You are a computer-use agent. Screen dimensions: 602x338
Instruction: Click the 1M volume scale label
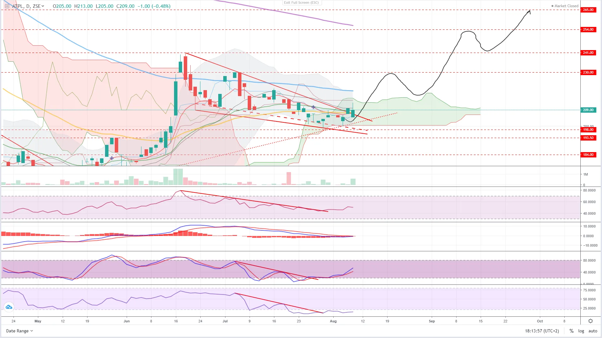tap(585, 174)
